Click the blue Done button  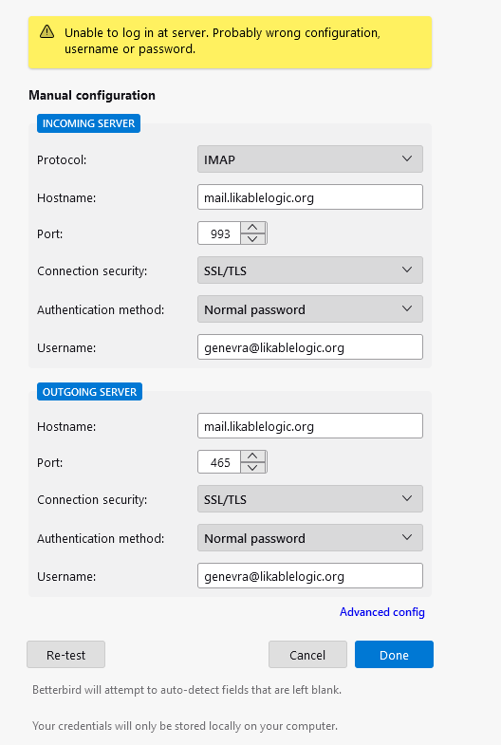[x=394, y=655]
